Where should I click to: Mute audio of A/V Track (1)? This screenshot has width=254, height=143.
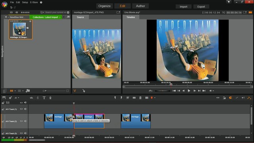coord(25,109)
